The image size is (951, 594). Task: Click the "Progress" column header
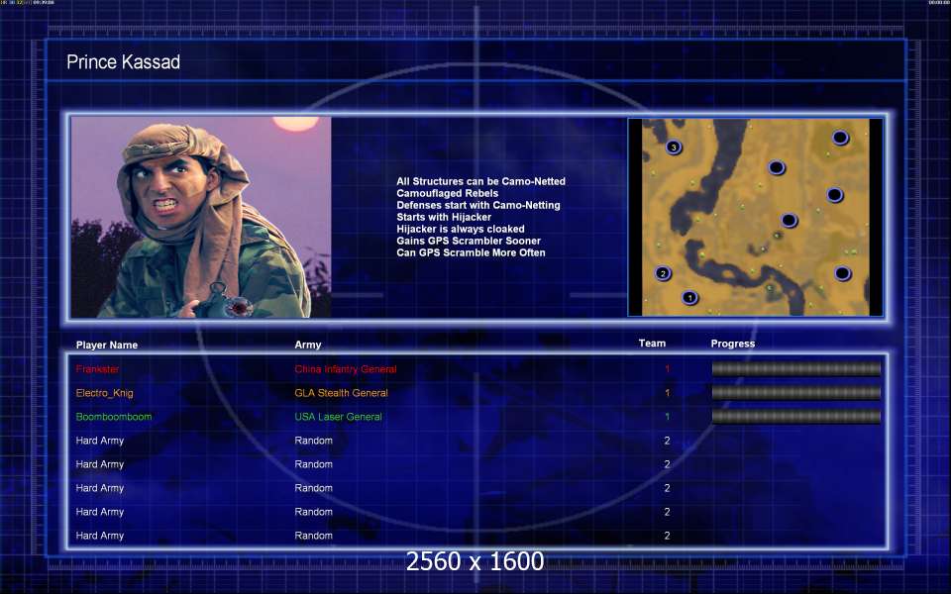[x=733, y=344]
